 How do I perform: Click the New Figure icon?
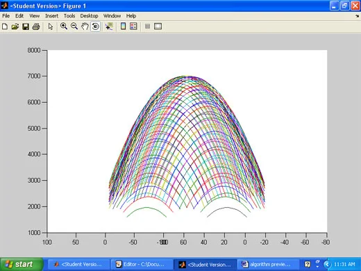[x=5, y=26]
